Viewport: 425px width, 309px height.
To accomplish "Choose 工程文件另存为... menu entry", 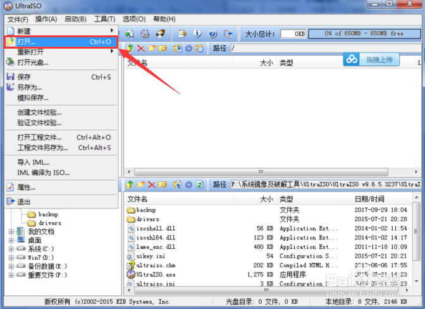I will click(61, 148).
